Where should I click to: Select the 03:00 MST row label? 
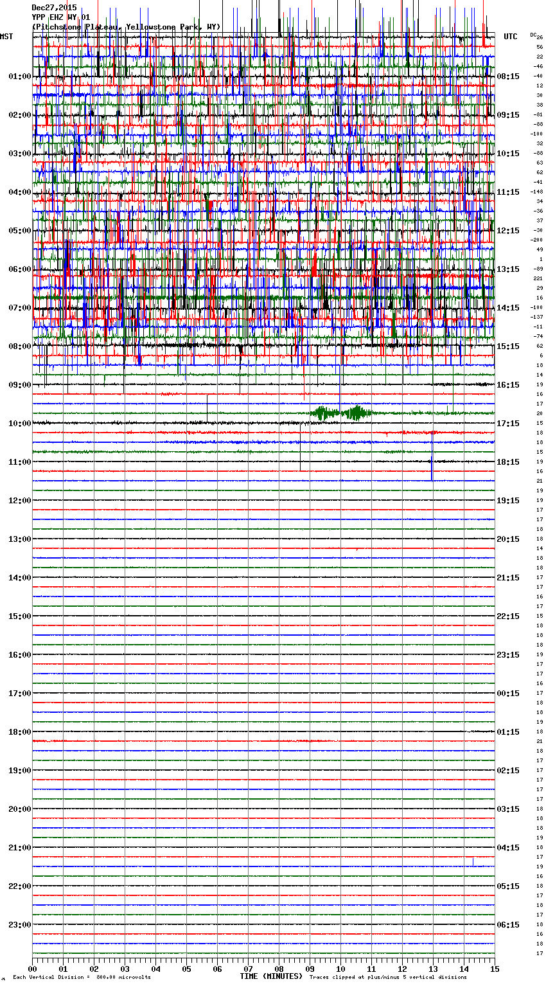pyautogui.click(x=19, y=154)
